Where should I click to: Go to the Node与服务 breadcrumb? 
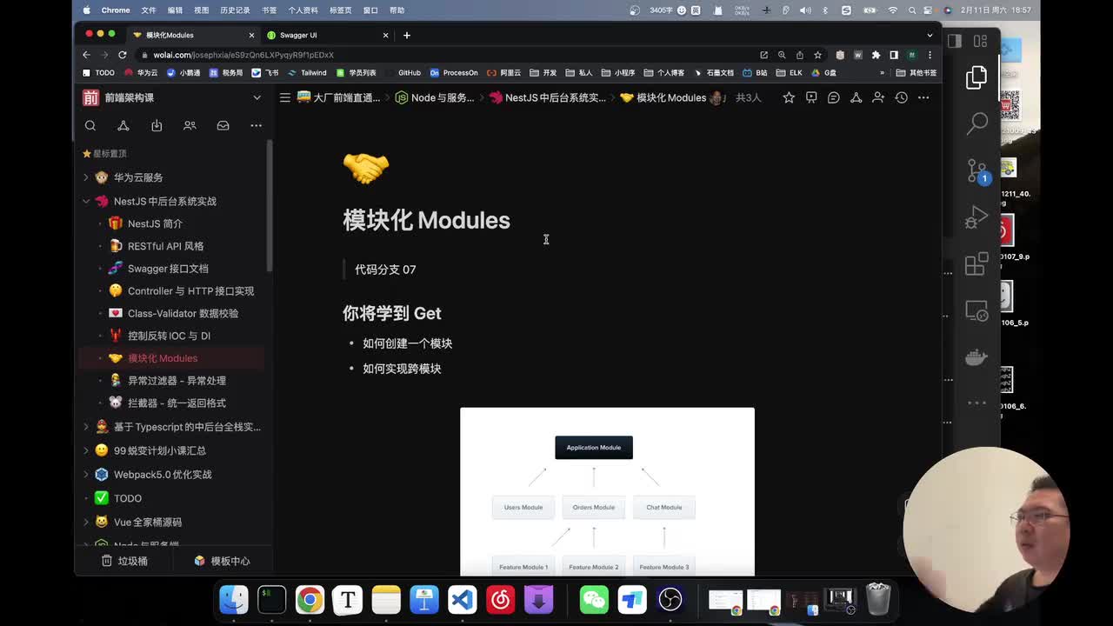click(x=435, y=97)
